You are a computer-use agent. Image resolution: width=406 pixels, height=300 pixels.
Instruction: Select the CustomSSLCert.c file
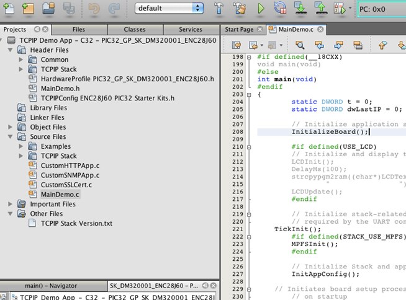tap(66, 185)
